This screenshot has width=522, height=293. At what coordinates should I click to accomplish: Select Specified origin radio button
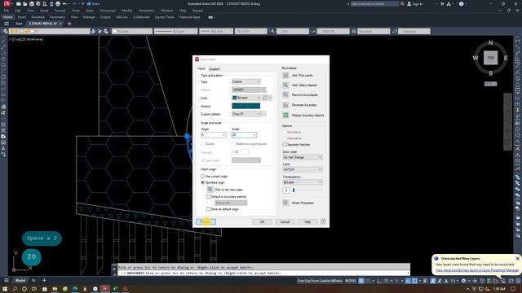click(202, 182)
